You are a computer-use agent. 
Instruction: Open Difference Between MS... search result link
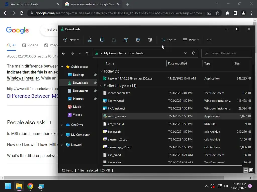[33, 96]
